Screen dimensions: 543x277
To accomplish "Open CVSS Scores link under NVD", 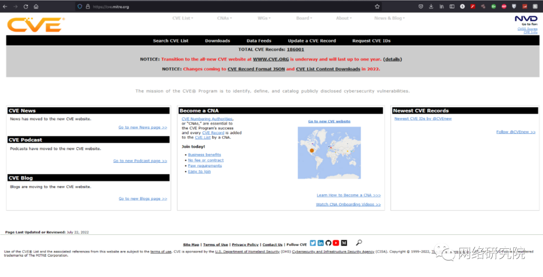I will click(527, 29).
